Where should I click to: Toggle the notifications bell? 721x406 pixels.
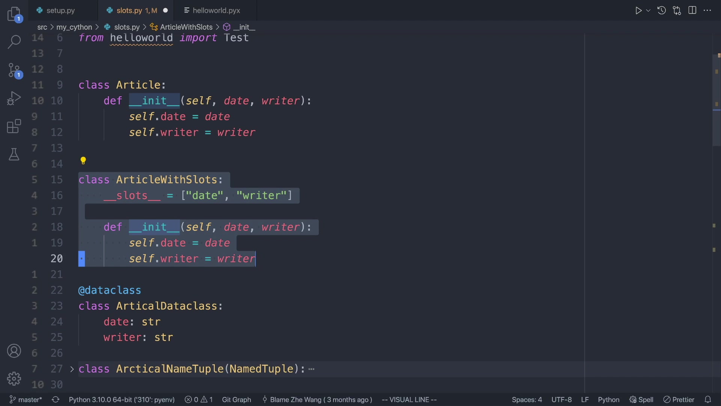(x=708, y=400)
